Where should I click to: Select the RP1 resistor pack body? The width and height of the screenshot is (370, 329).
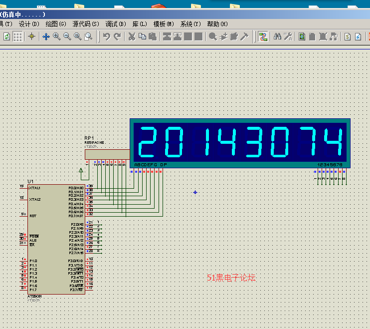click(x=107, y=154)
